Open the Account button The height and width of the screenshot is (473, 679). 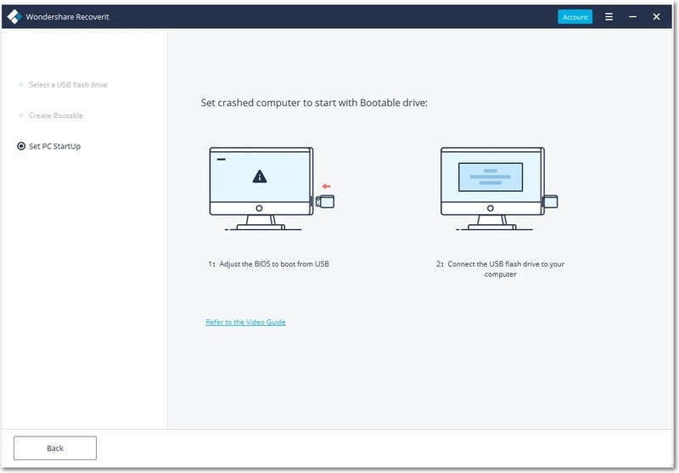pos(575,17)
